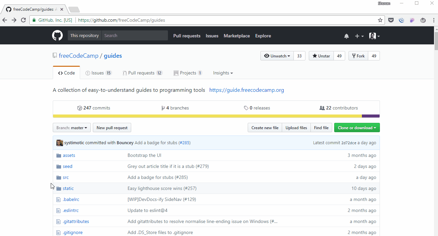Unstar the repository
The width and height of the screenshot is (438, 236).
click(x=321, y=56)
